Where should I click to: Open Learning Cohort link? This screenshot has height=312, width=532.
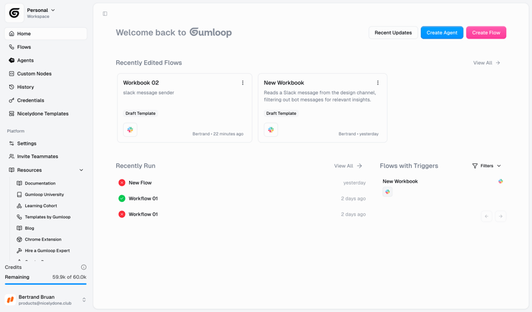click(41, 206)
